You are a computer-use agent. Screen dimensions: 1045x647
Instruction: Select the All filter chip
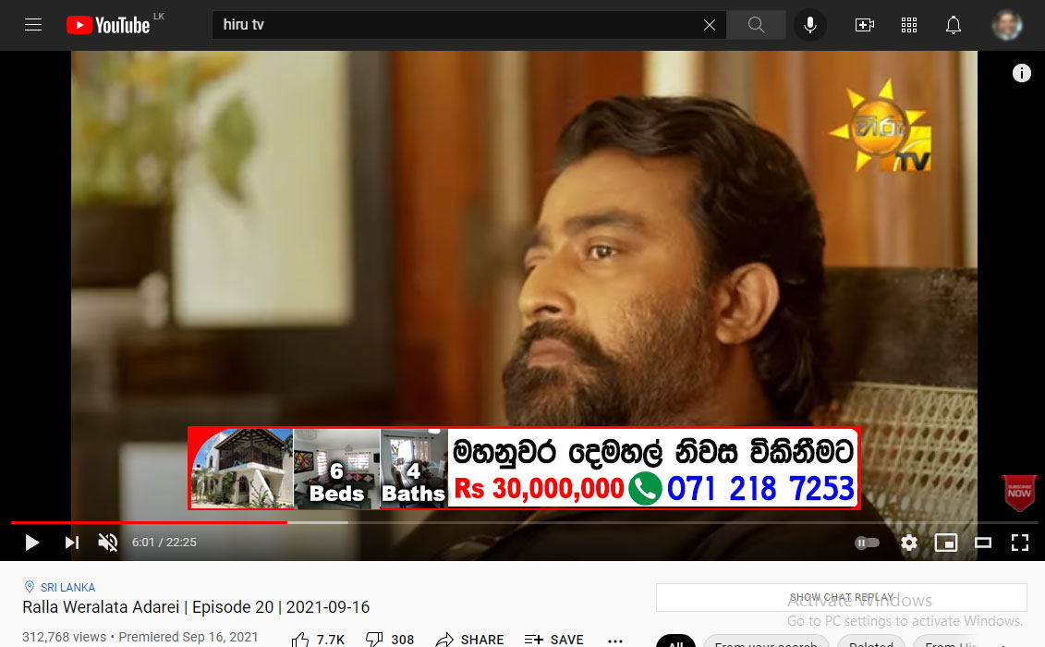675,641
